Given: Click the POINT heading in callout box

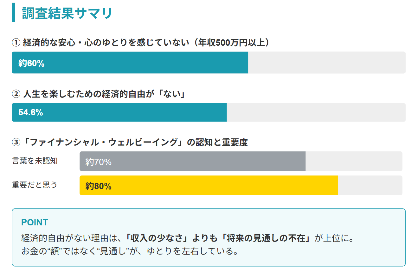Looking at the screenshot, I should pos(35,223).
